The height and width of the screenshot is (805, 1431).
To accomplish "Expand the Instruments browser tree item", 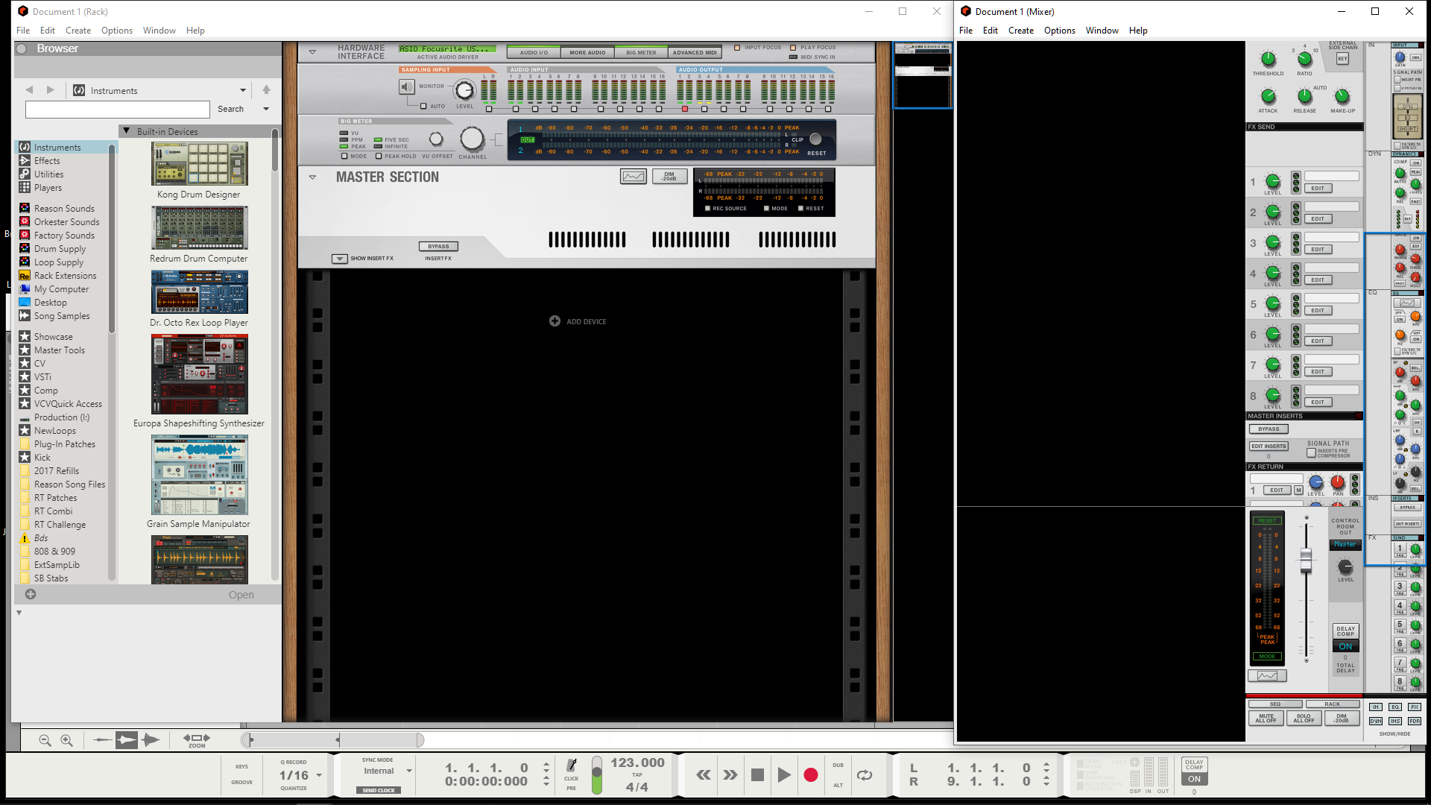I will (x=56, y=146).
